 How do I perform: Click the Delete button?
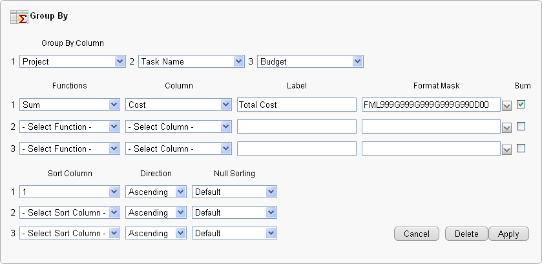466,234
